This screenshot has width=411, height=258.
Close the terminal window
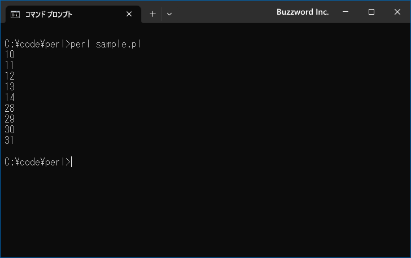point(397,12)
